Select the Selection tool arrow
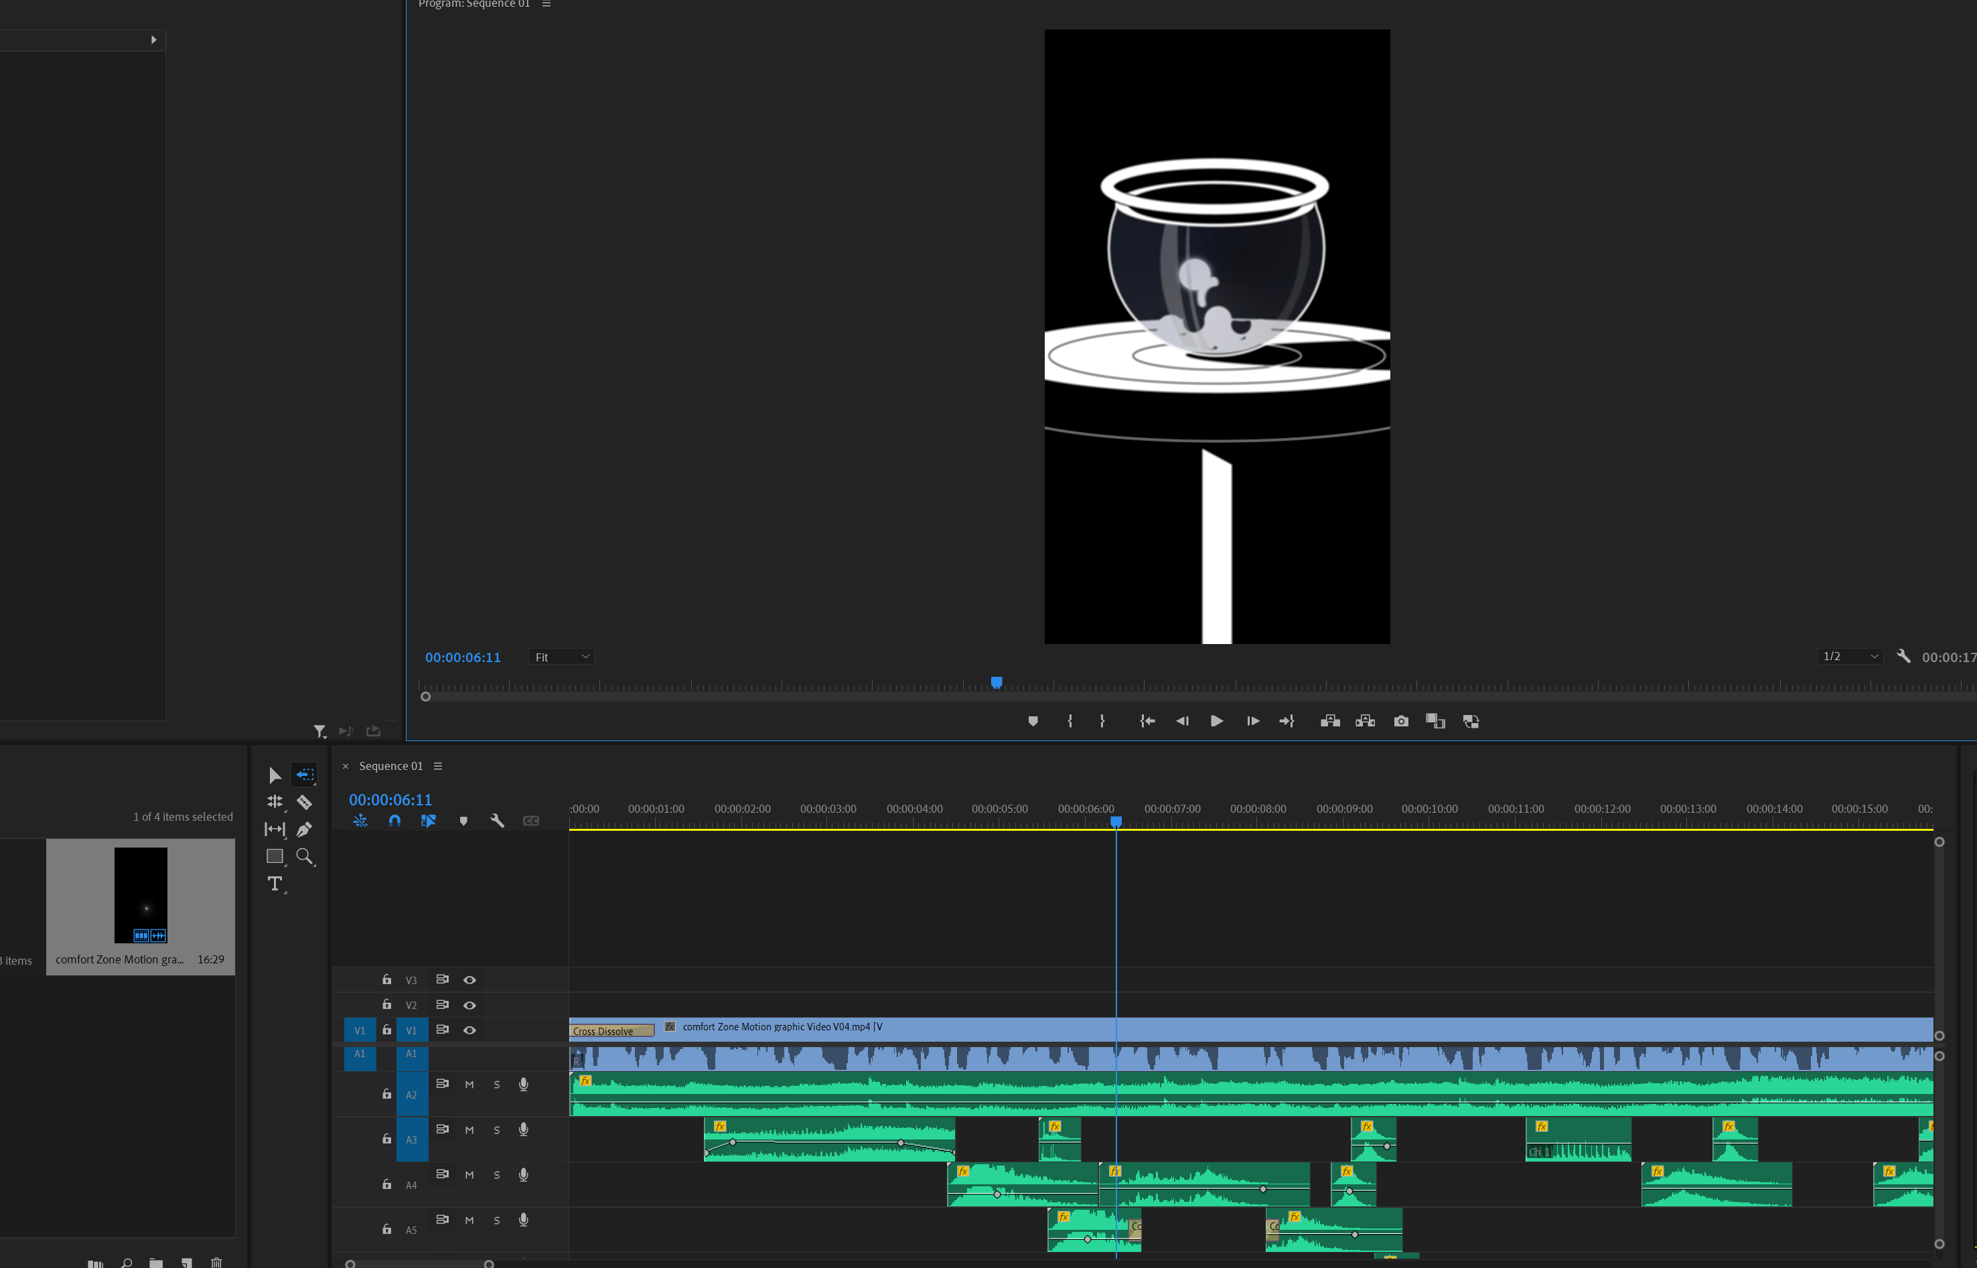 [275, 775]
